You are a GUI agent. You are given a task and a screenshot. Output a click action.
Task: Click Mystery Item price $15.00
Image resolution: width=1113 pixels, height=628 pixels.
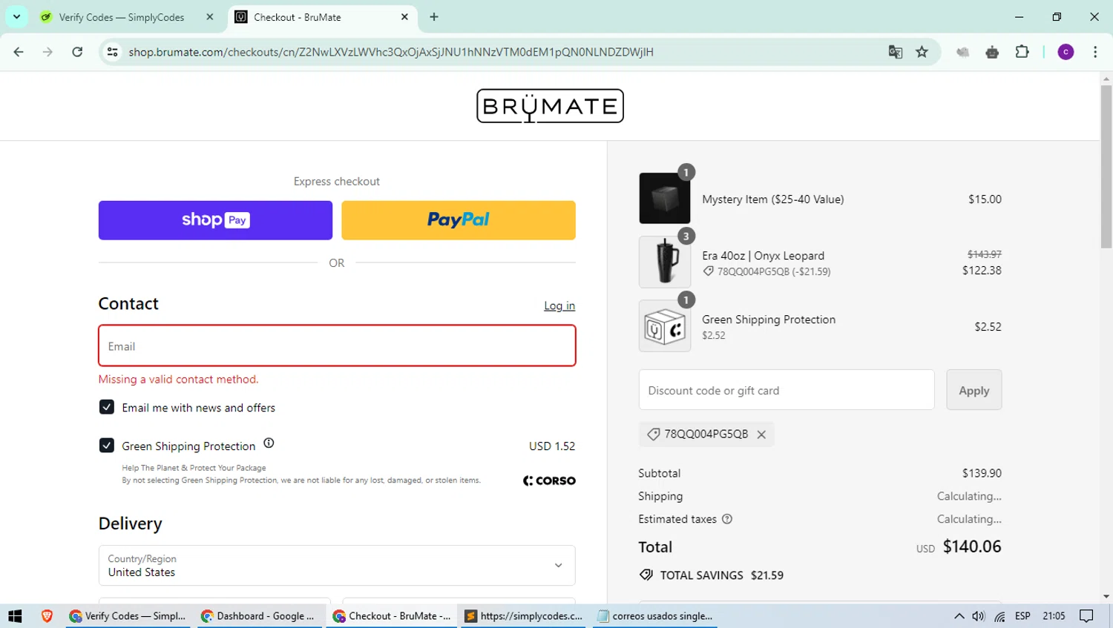click(985, 199)
